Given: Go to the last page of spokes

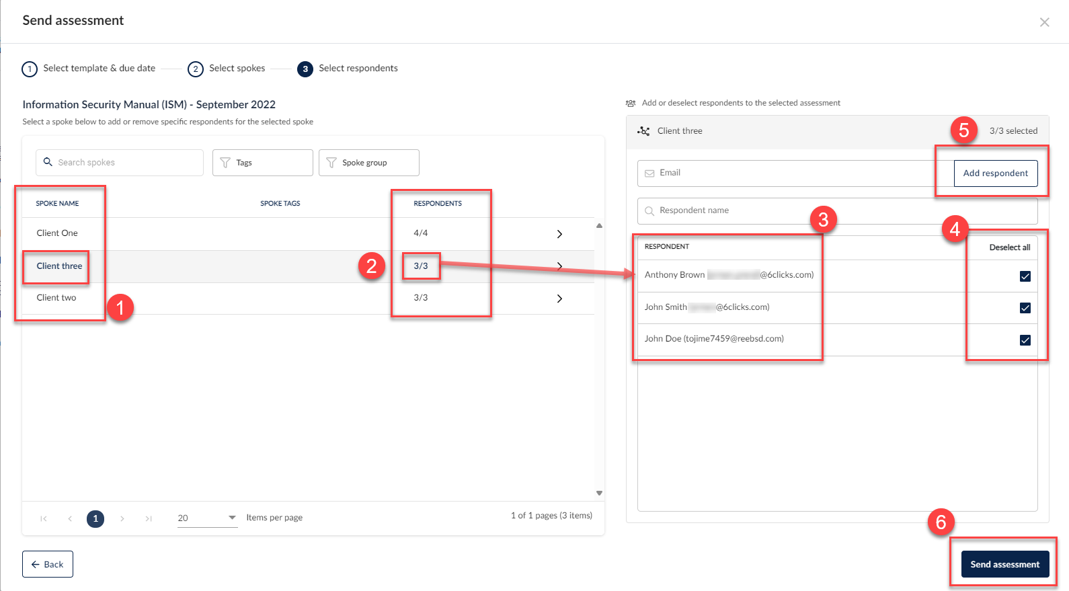Looking at the screenshot, I should point(149,518).
